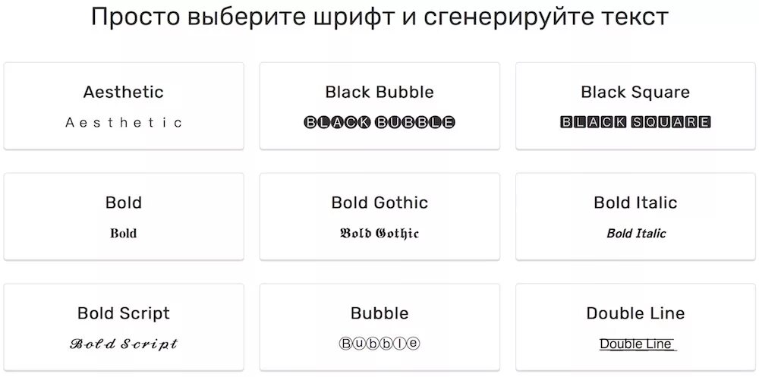Click the spaced Aesthetic preview text
This screenshot has width=759, height=377.
[x=124, y=122]
